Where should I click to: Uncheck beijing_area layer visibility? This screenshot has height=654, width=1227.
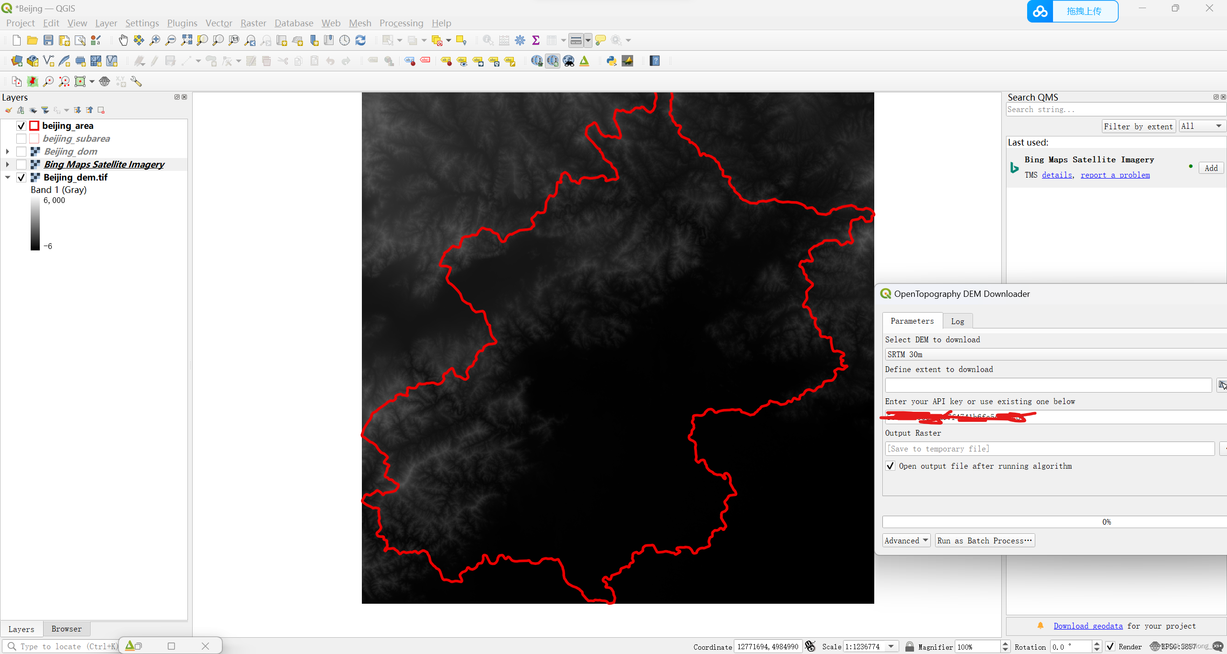click(21, 126)
